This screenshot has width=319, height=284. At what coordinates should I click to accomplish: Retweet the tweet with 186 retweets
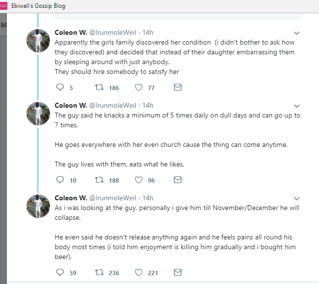[x=99, y=88]
